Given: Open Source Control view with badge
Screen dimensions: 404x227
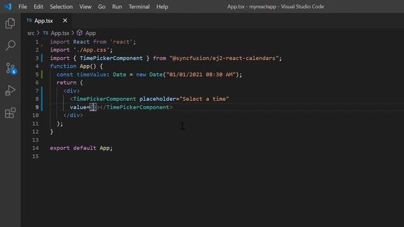Looking at the screenshot, I should tap(11, 69).
